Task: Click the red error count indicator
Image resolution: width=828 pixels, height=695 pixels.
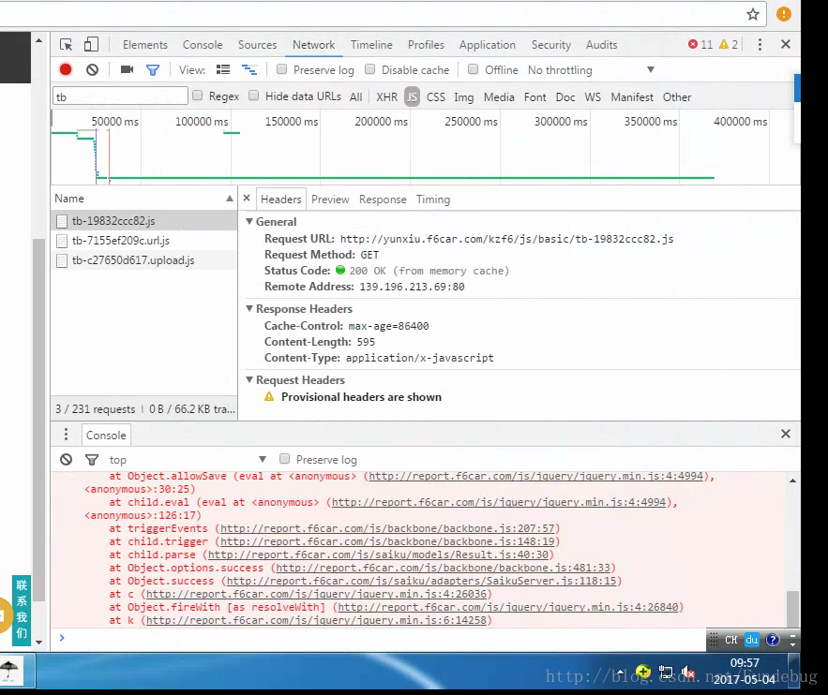Action: coord(700,45)
